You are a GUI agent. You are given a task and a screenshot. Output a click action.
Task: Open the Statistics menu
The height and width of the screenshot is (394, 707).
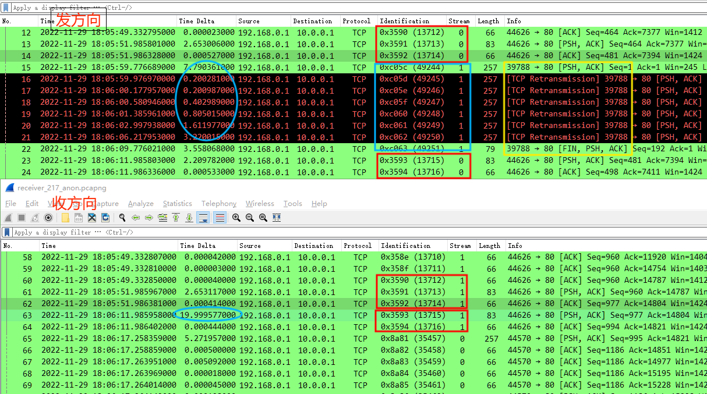pos(177,203)
